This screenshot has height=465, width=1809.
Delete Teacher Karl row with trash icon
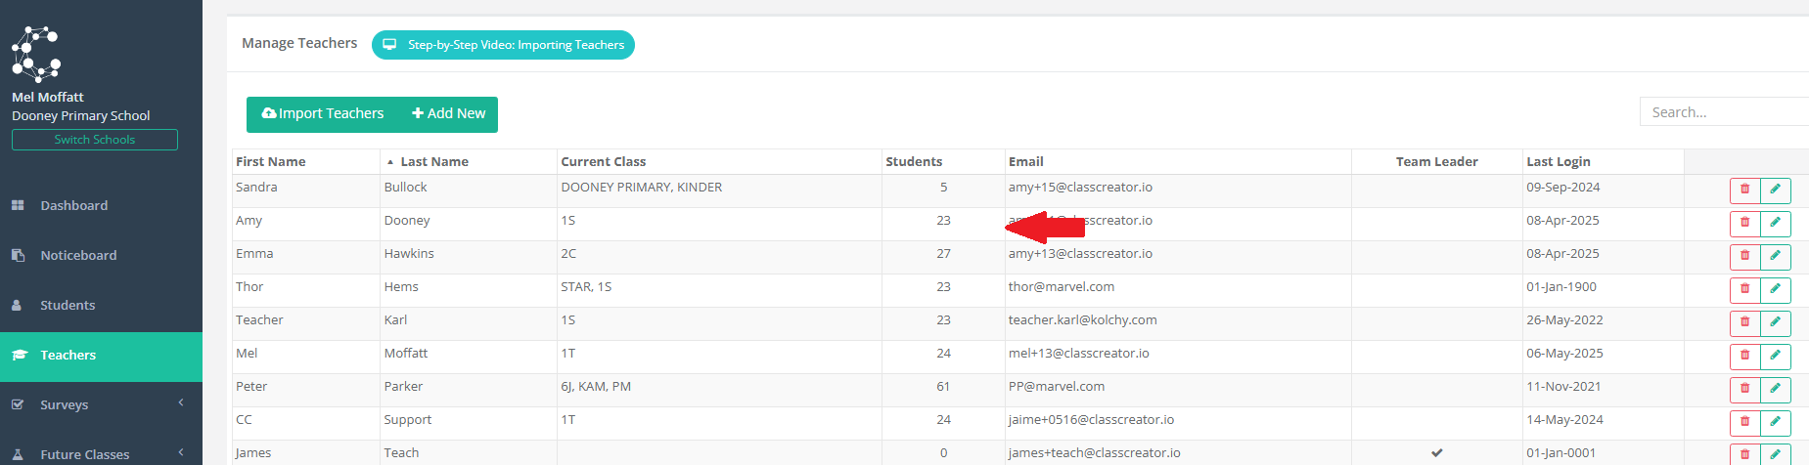coord(1744,323)
